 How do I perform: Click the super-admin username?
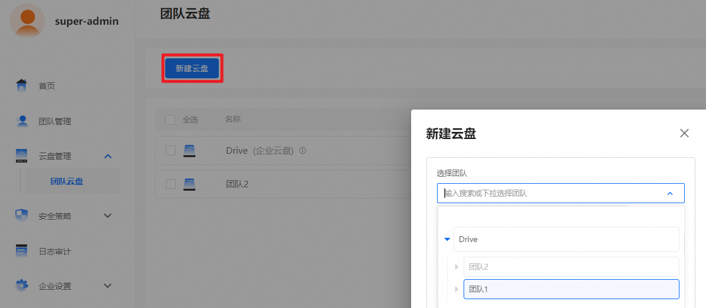tap(87, 21)
